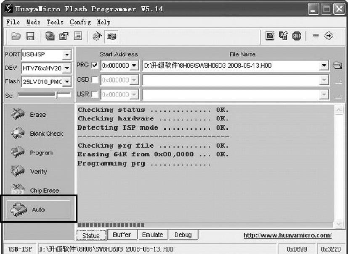Click the "Detecting ISP mode" log line
Viewport: 348px width, 254px height.
[x=153, y=128]
